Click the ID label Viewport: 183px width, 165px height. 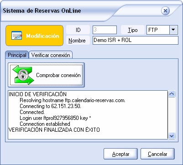pyautogui.click(x=78, y=30)
